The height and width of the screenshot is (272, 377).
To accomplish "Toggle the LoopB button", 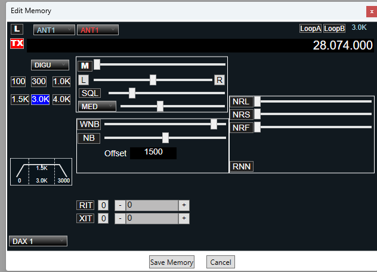I will (x=334, y=29).
